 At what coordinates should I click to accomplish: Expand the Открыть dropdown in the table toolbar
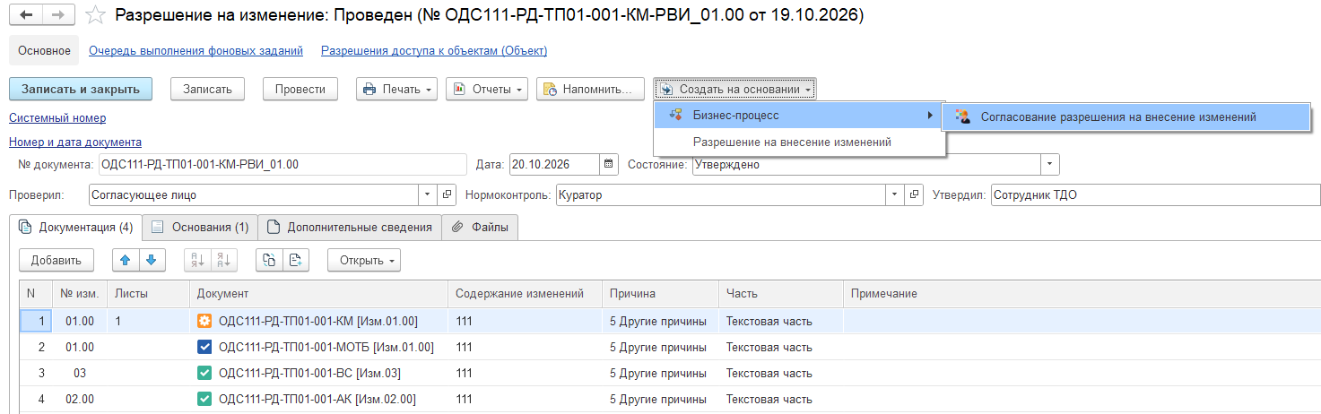363,260
